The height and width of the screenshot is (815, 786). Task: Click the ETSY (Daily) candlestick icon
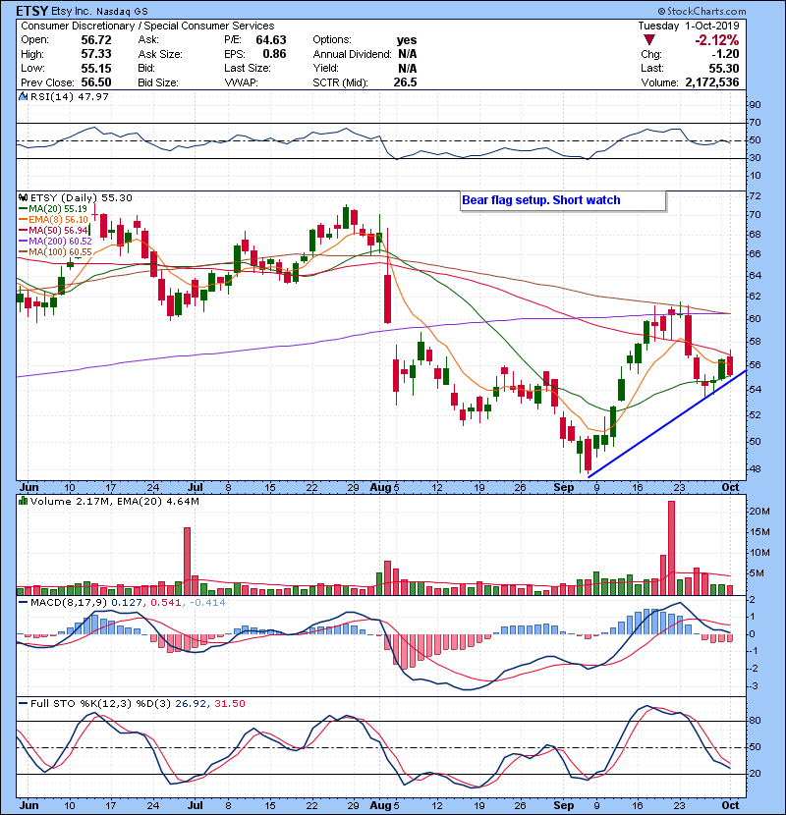click(x=23, y=197)
